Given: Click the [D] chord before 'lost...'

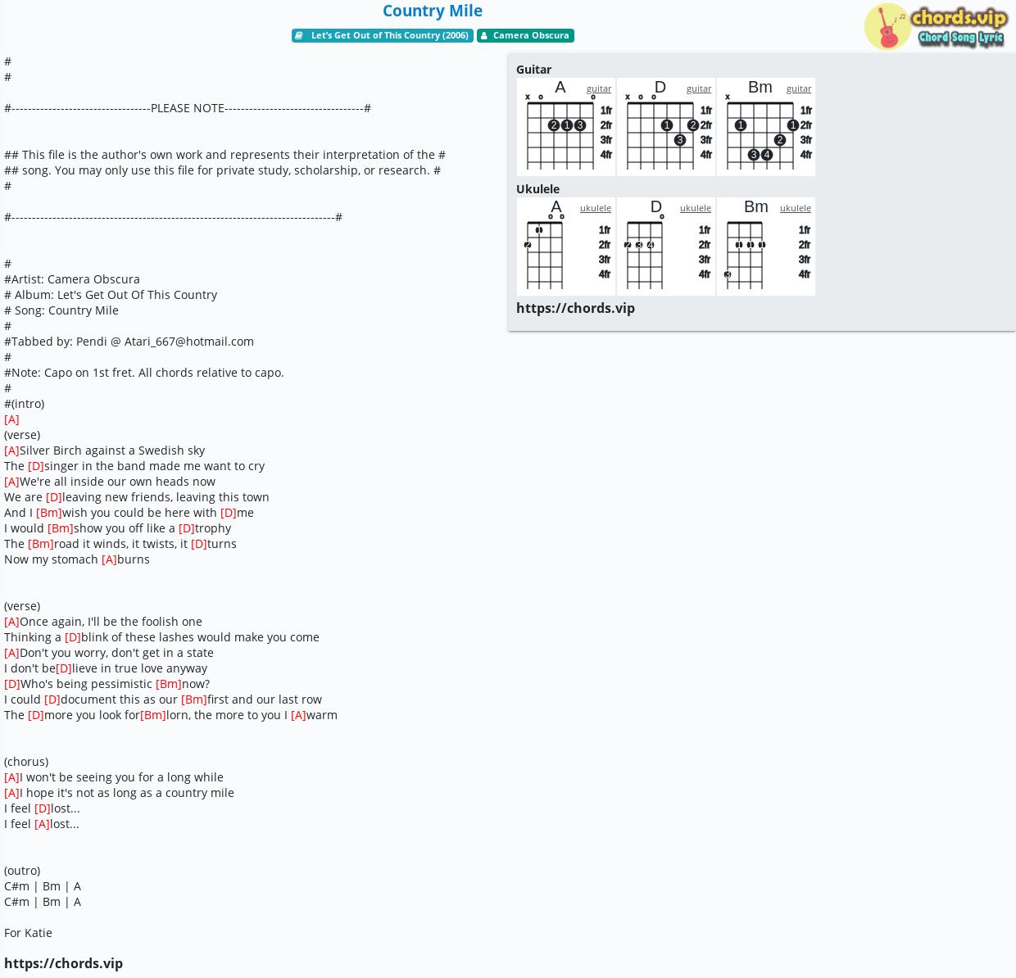Looking at the screenshot, I should coord(43,808).
